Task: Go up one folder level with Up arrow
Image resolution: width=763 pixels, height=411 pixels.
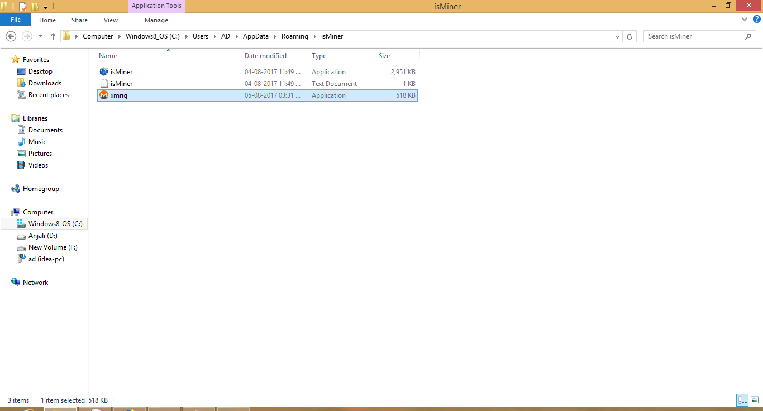Action: 53,36
